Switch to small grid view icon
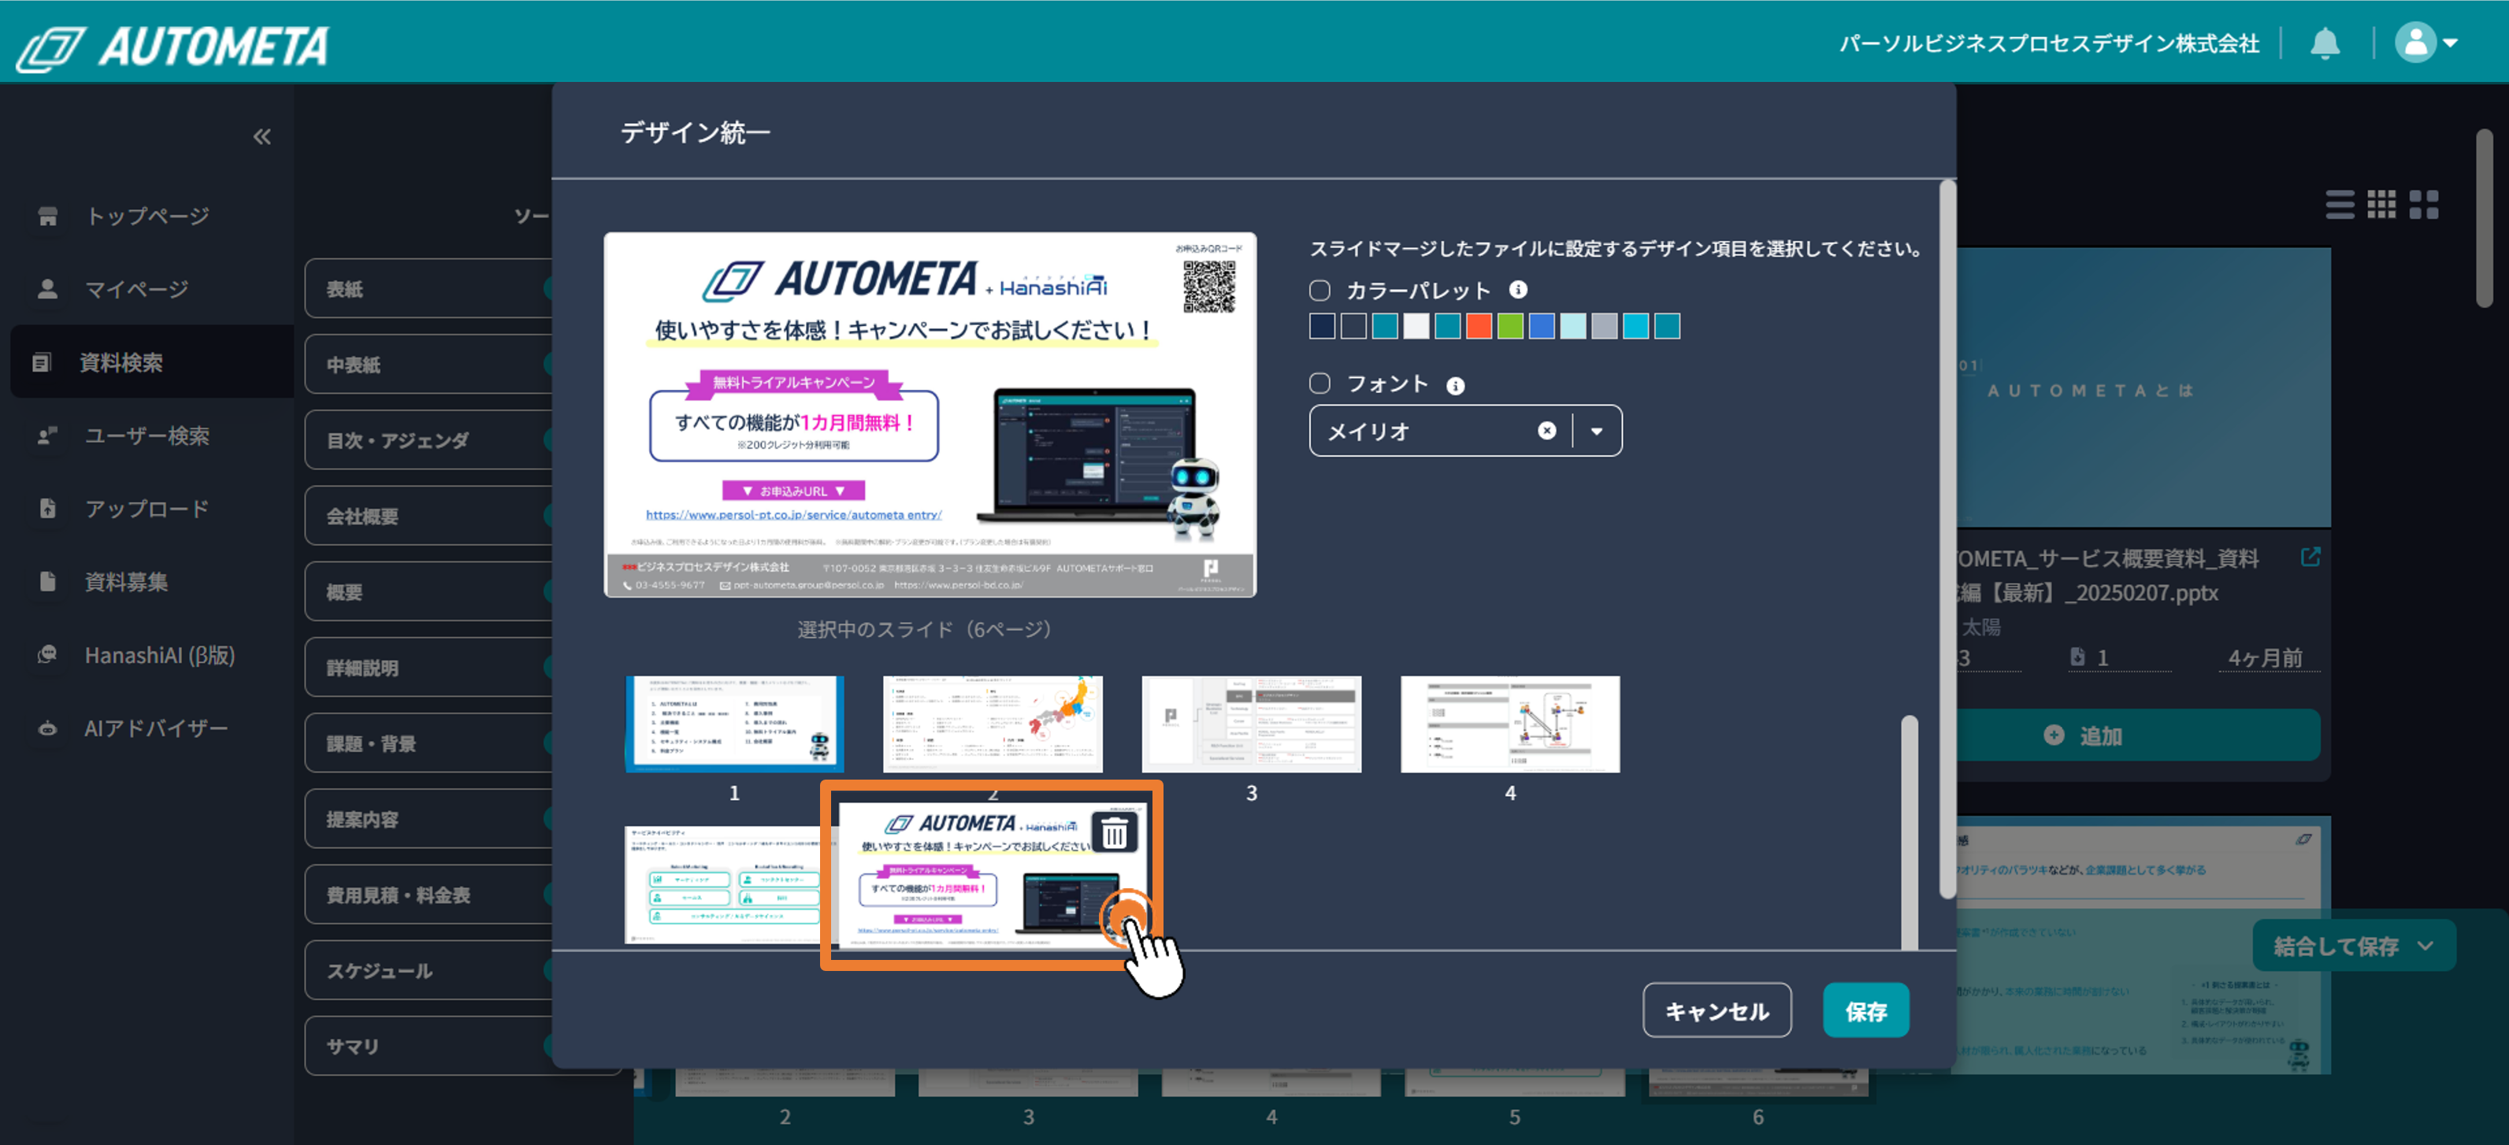2509x1145 pixels. (2381, 205)
